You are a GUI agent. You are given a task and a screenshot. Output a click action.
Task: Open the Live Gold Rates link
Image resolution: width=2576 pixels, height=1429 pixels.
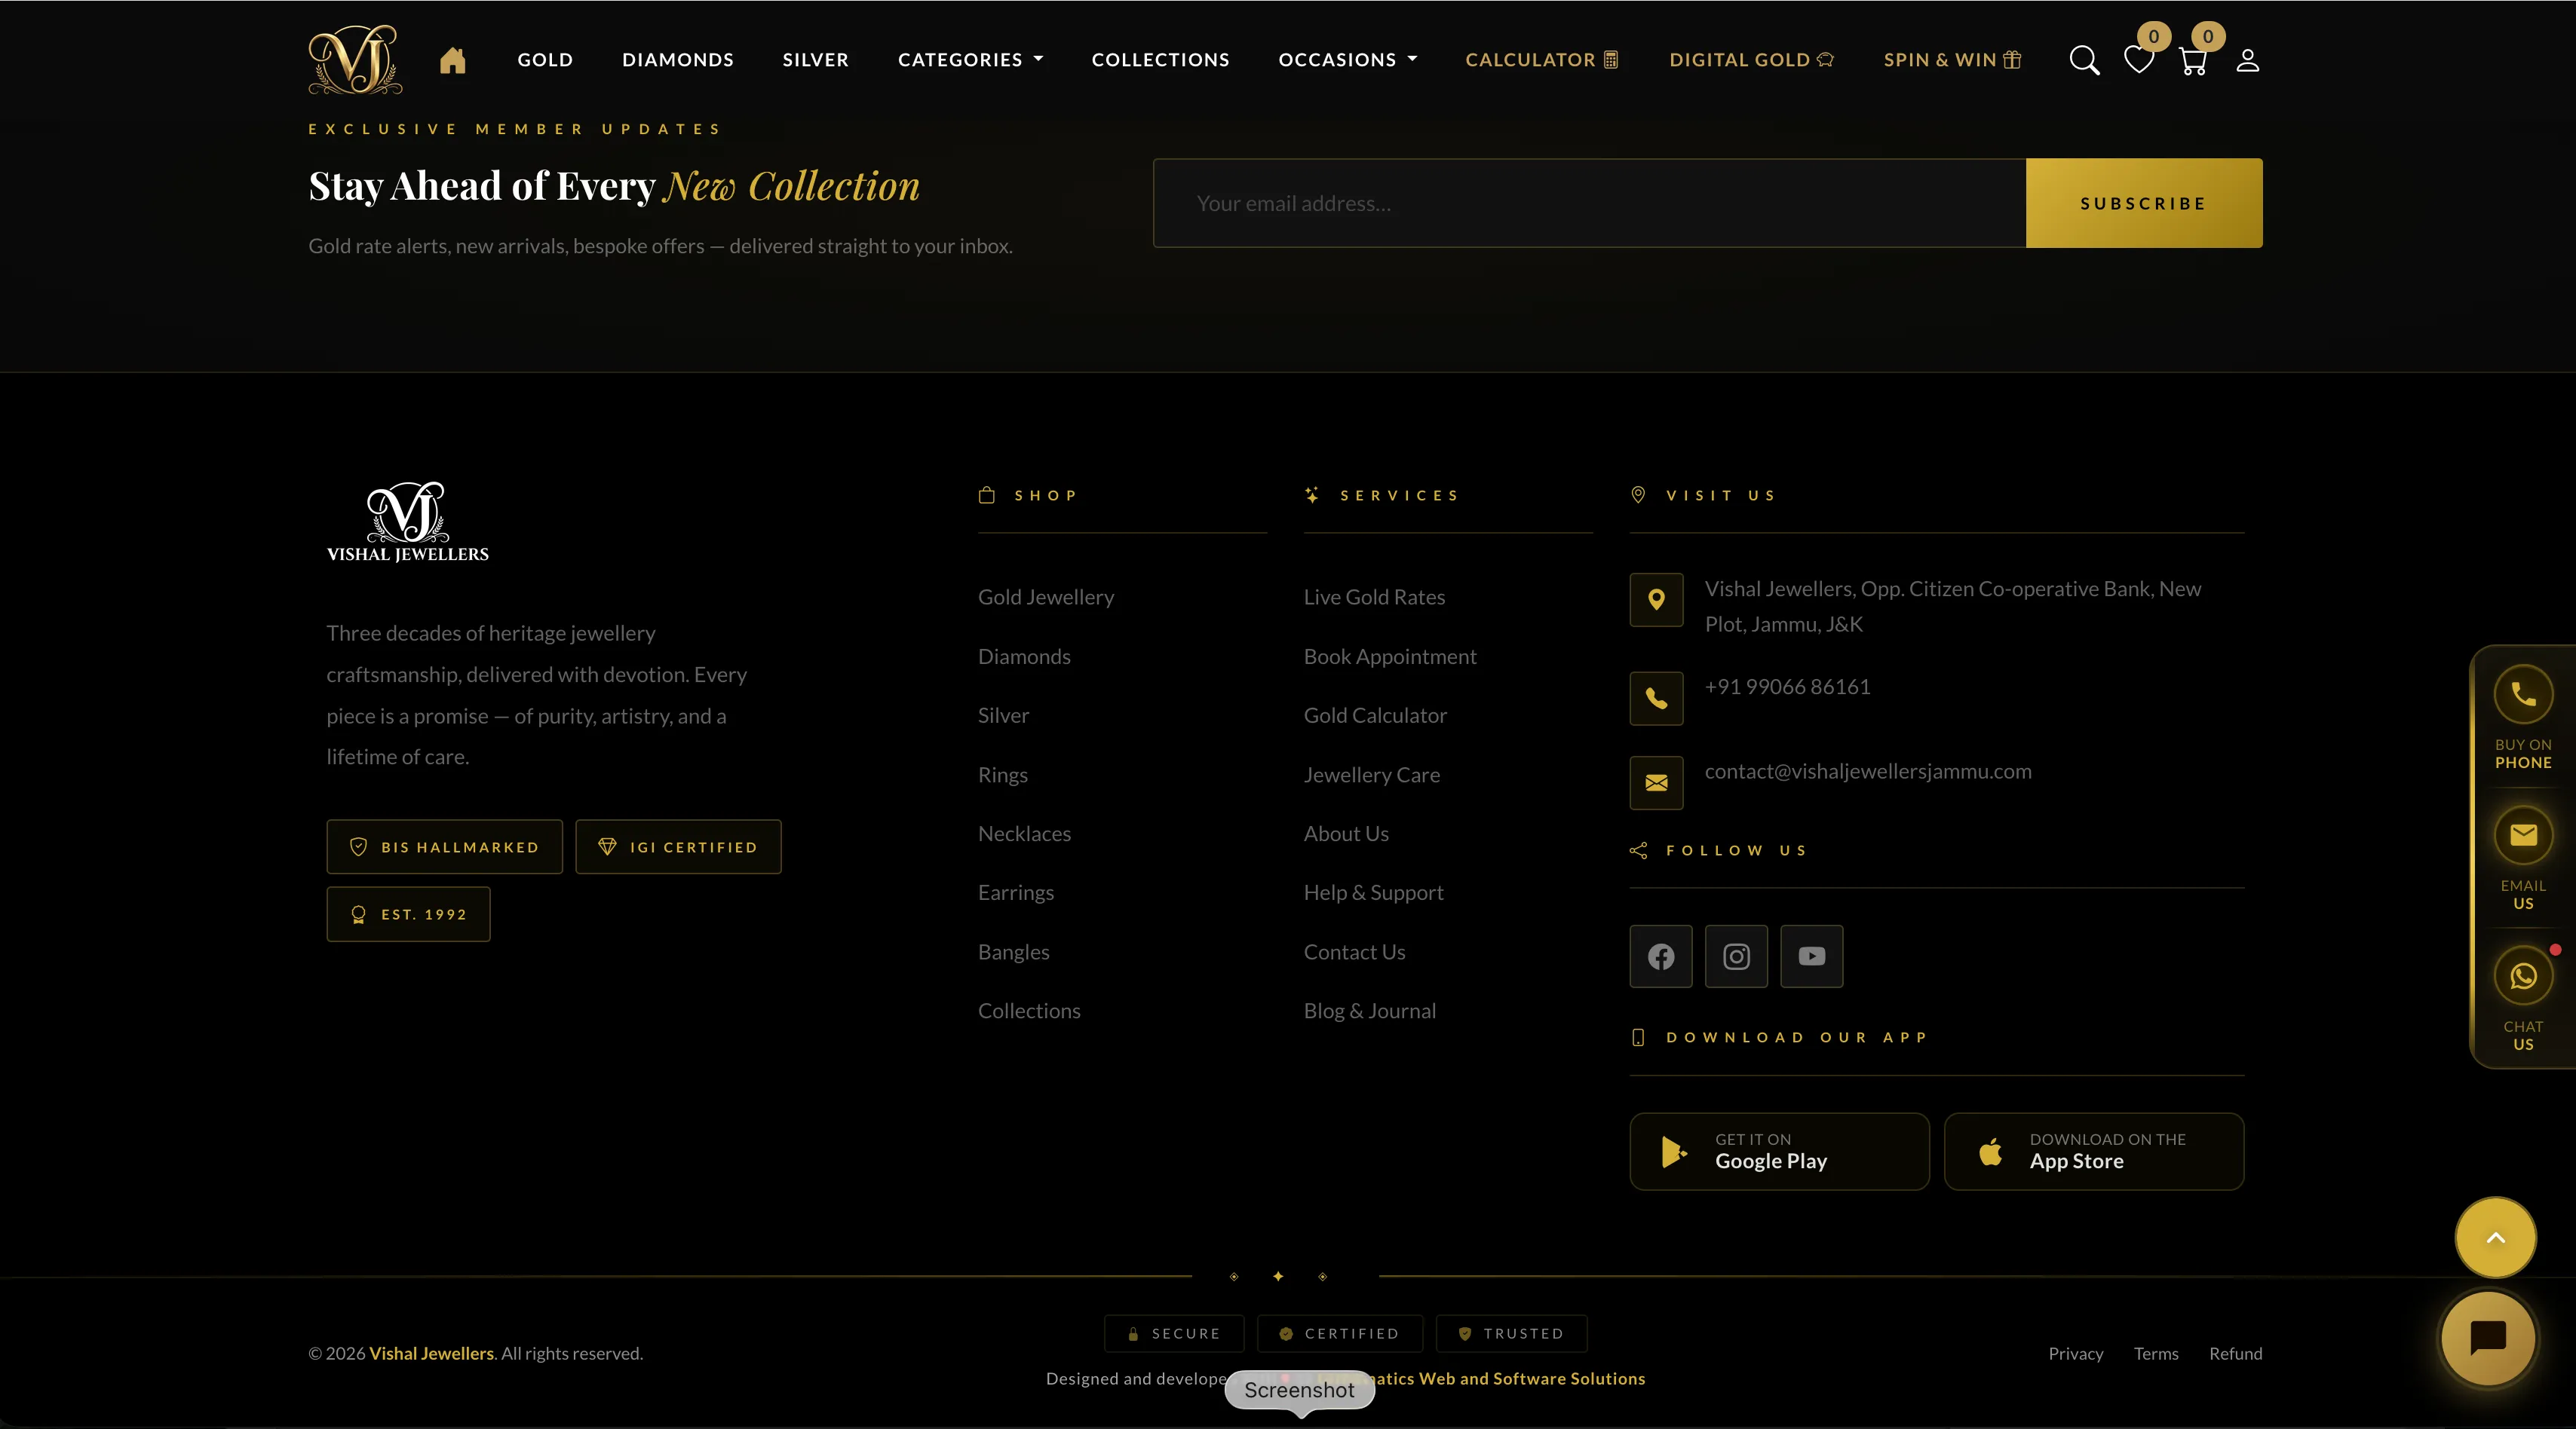point(1374,598)
